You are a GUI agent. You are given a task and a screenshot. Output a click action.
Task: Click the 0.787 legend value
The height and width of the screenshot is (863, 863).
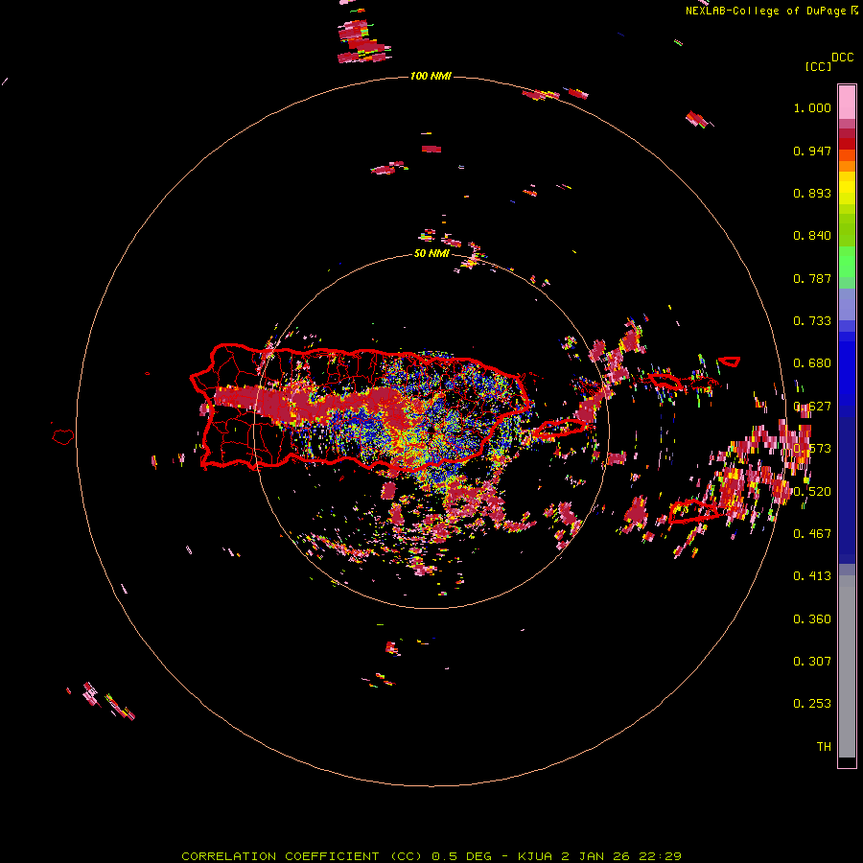(x=812, y=278)
